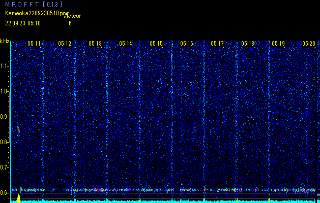
Task: Click the 0.7 frequency axis label
Action: pyautogui.click(x=4, y=167)
